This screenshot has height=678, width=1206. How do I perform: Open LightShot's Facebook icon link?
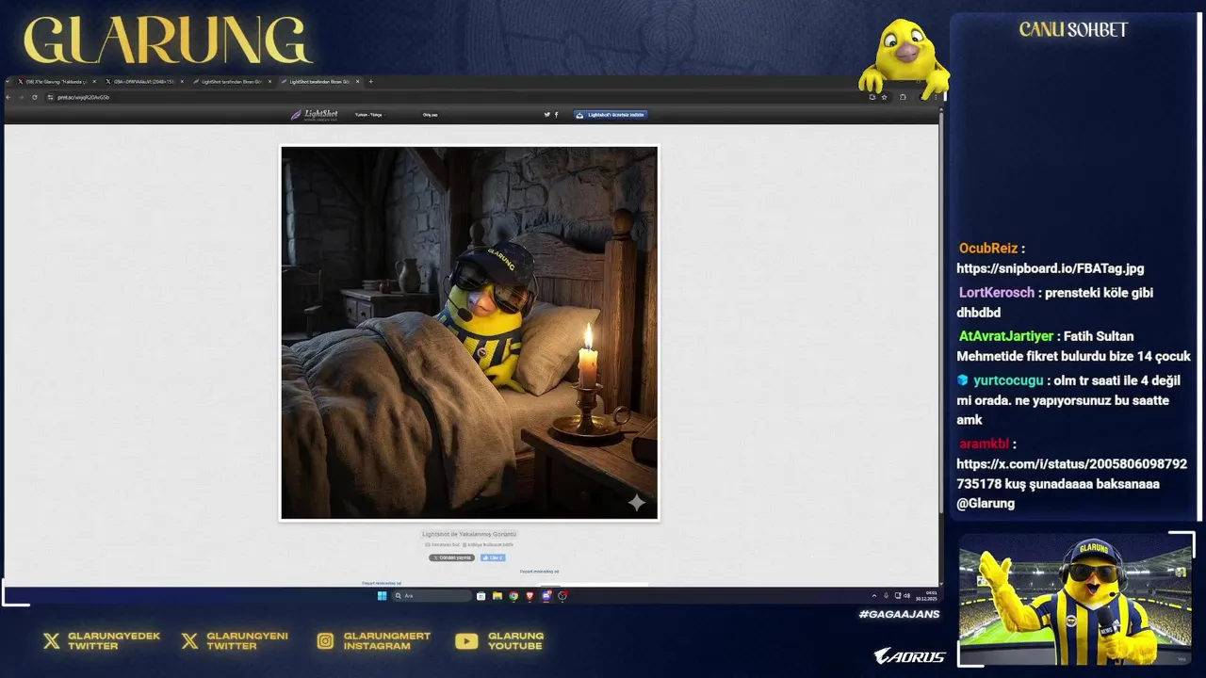click(x=556, y=115)
